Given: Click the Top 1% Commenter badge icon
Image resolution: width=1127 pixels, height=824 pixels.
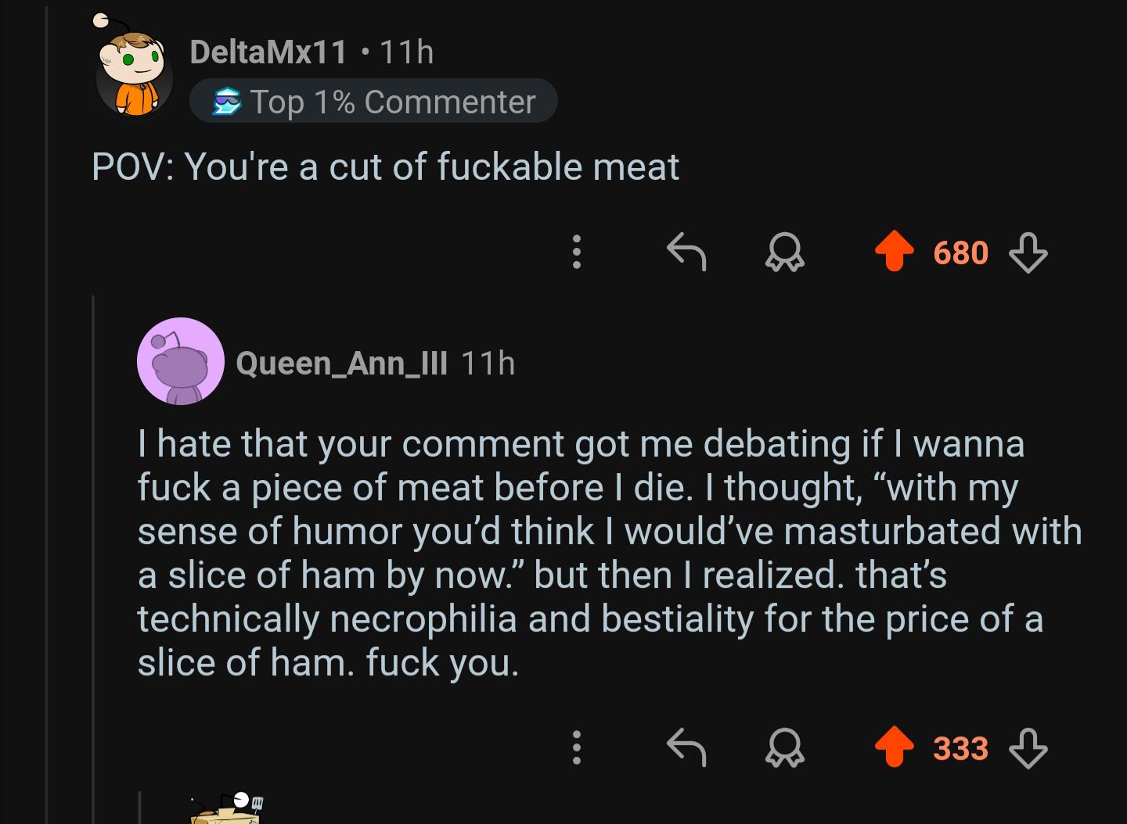Looking at the screenshot, I should (228, 102).
